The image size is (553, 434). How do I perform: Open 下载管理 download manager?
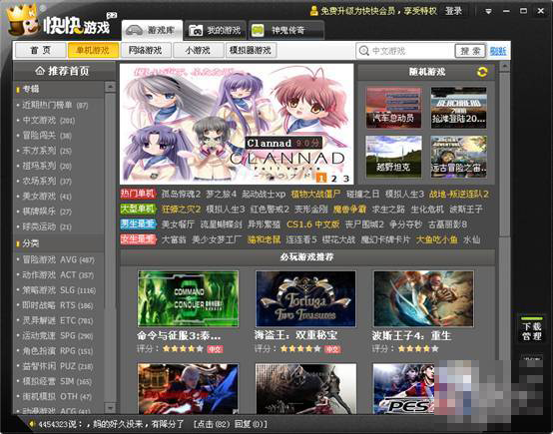531,329
